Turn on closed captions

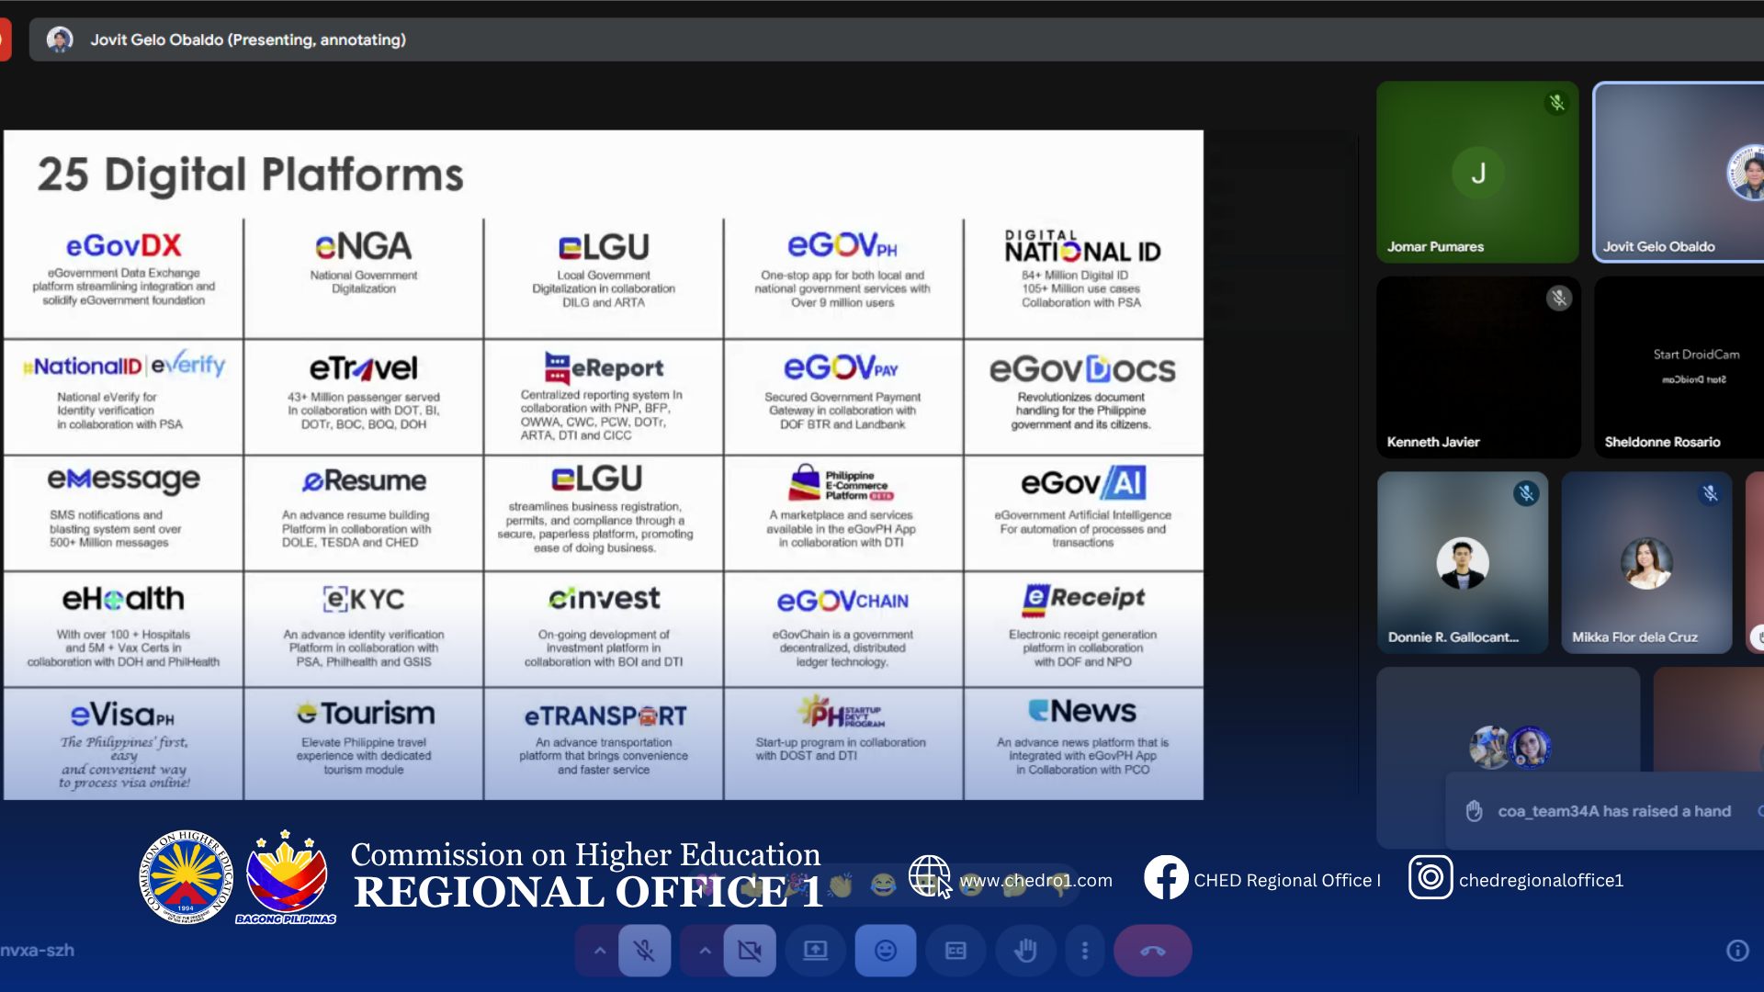pyautogui.click(x=955, y=951)
